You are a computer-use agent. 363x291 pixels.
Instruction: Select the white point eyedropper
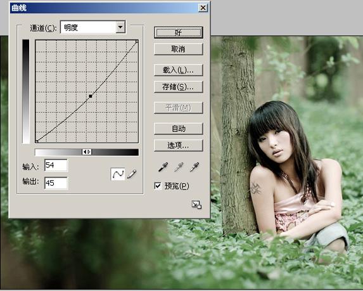coord(194,167)
